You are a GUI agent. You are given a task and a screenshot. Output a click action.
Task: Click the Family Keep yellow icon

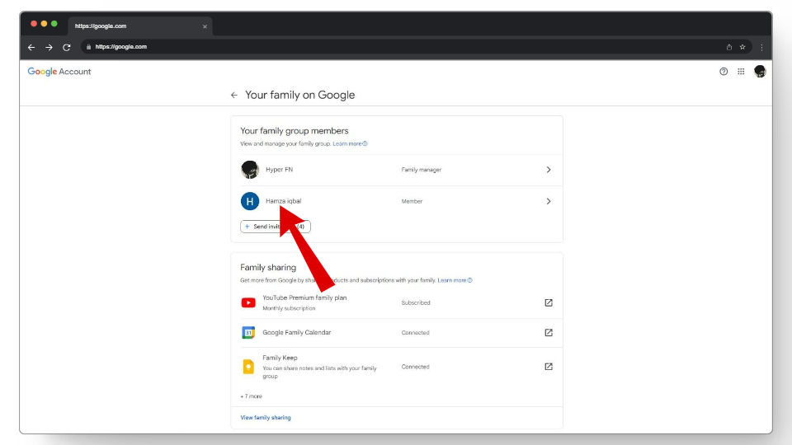[x=248, y=367]
